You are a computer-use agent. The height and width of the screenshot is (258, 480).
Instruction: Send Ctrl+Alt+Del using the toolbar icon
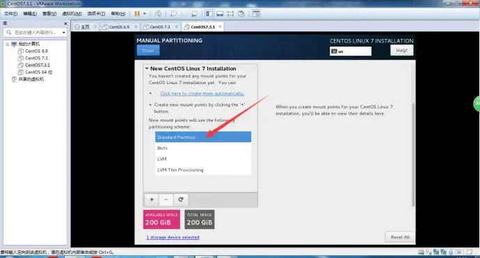158,13
